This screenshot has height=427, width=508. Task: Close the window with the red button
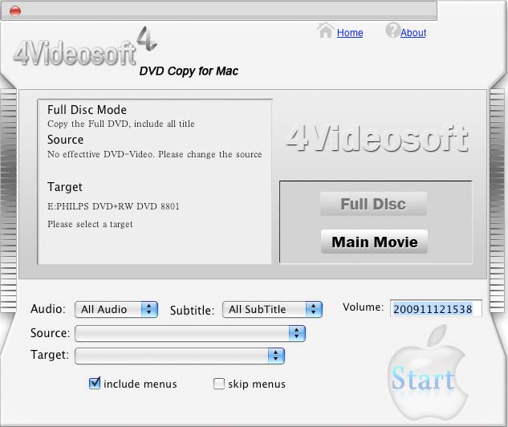[x=15, y=11]
